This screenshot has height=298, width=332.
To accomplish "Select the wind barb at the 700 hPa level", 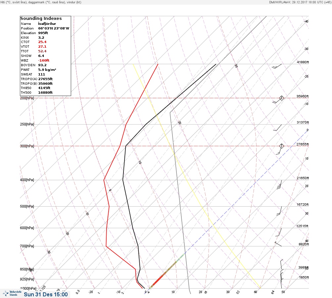I will point(278,244).
